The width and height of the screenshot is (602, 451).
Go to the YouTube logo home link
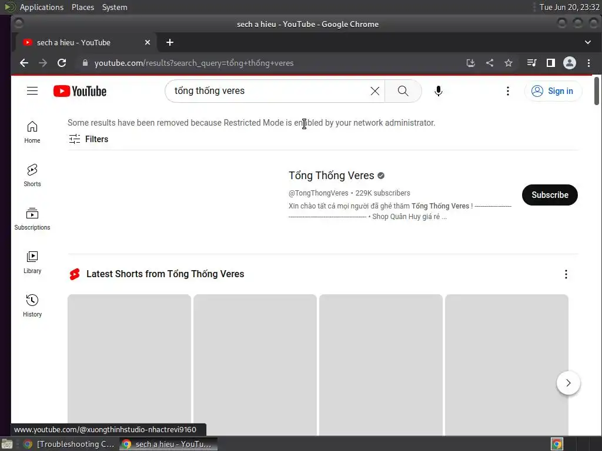[x=80, y=91]
